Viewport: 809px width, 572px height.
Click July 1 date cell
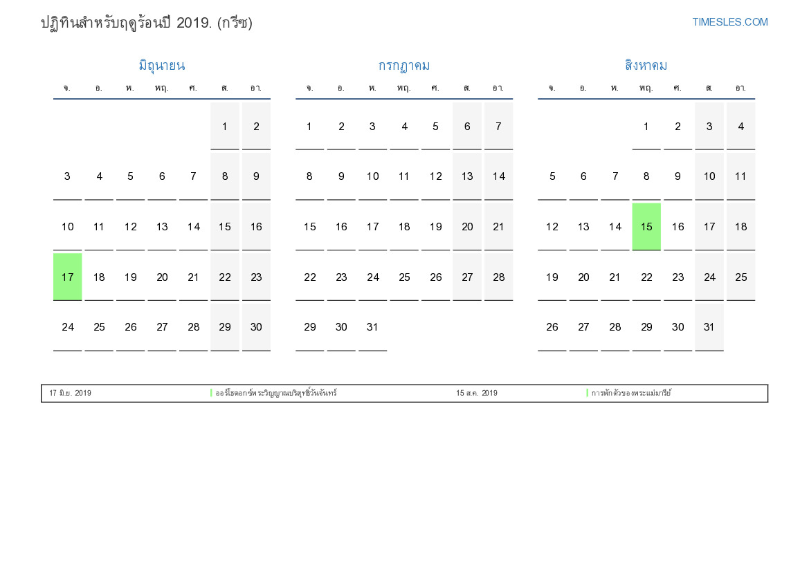pyautogui.click(x=309, y=126)
